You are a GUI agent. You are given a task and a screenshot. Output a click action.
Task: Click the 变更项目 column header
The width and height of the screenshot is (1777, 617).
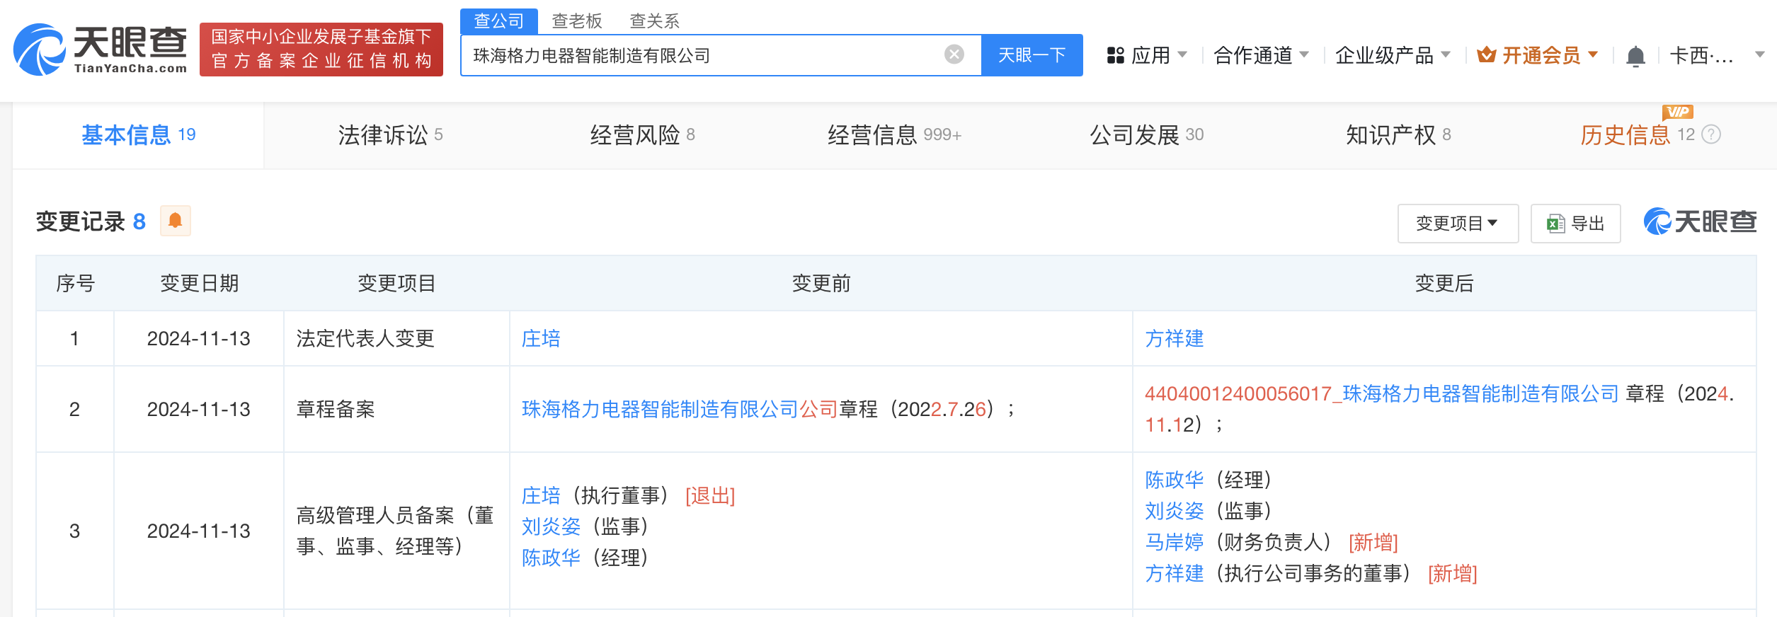(x=396, y=284)
